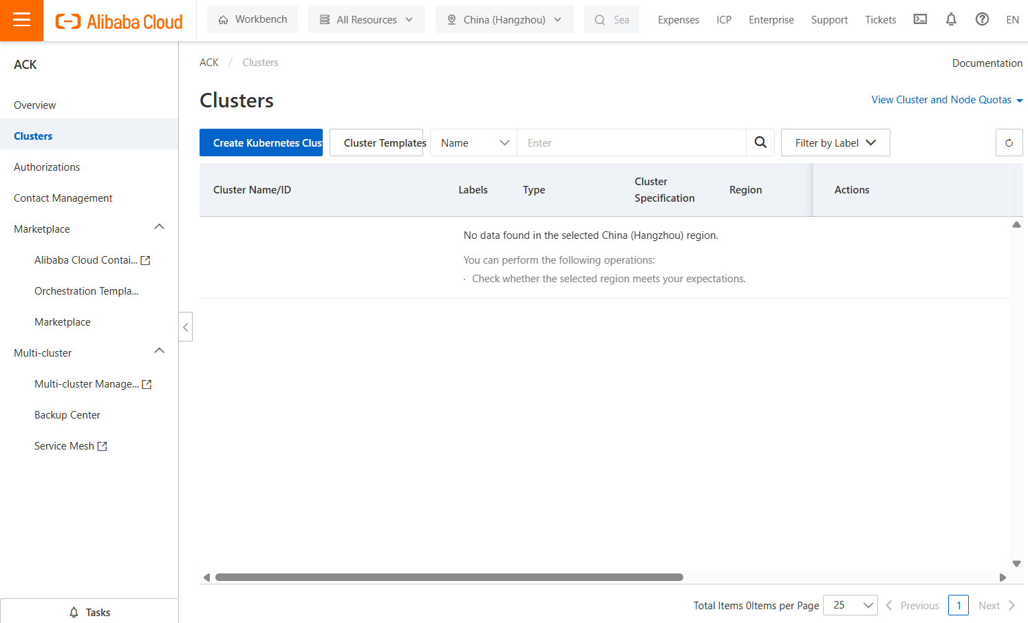The width and height of the screenshot is (1028, 623).
Task: Open the notifications bell
Action: (951, 19)
